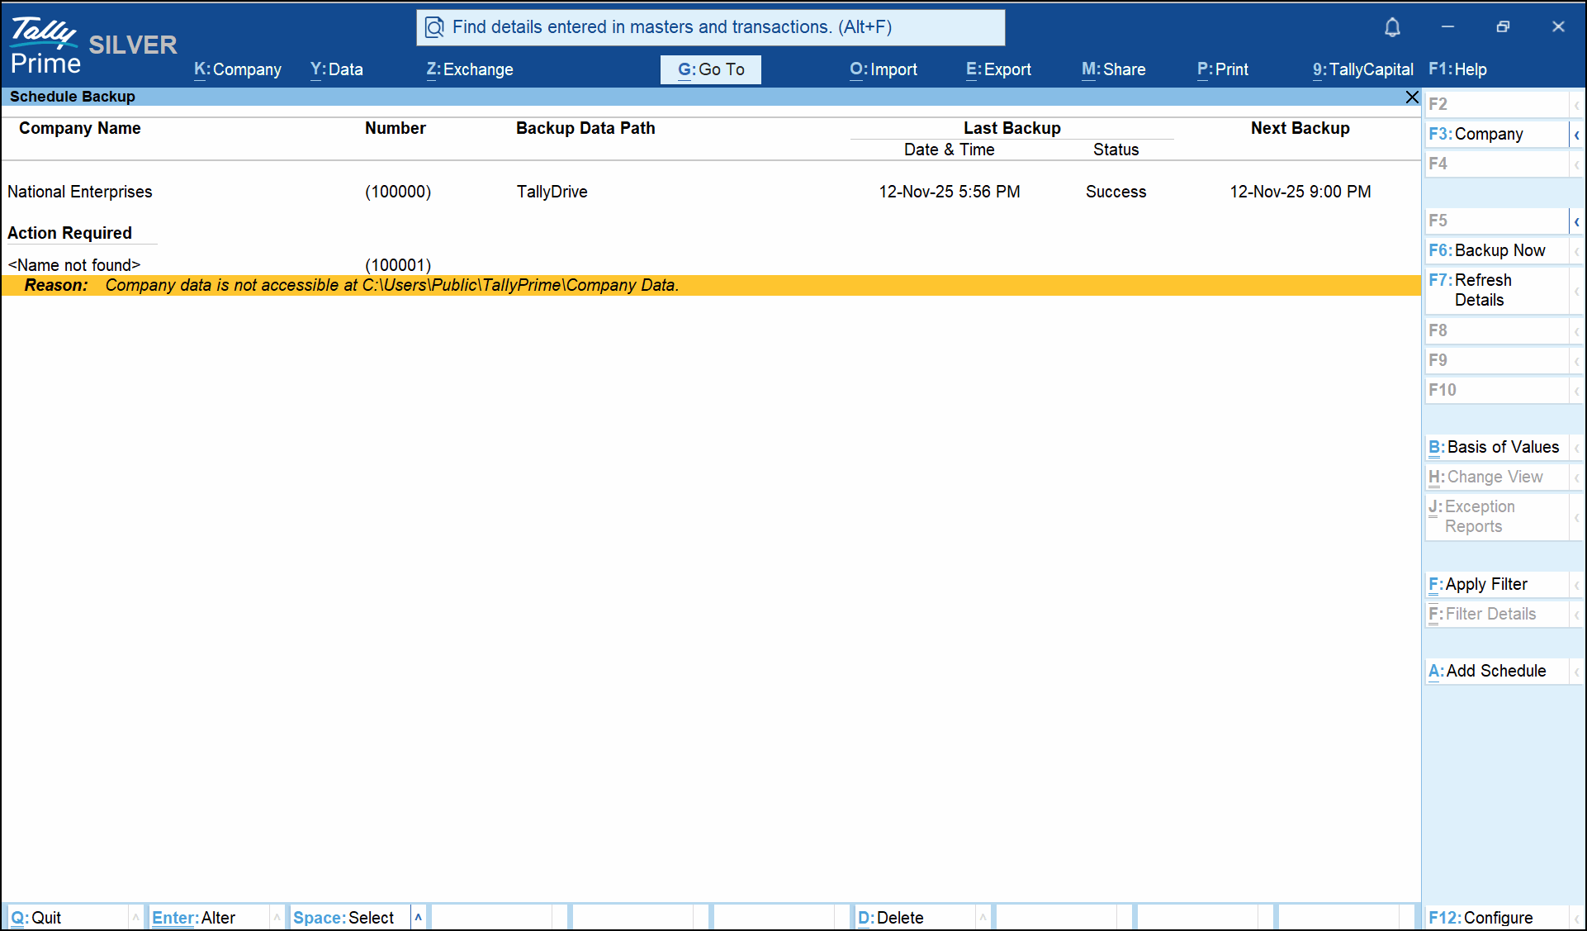Open the notification bell icon
1587x931 pixels.
point(1392,27)
